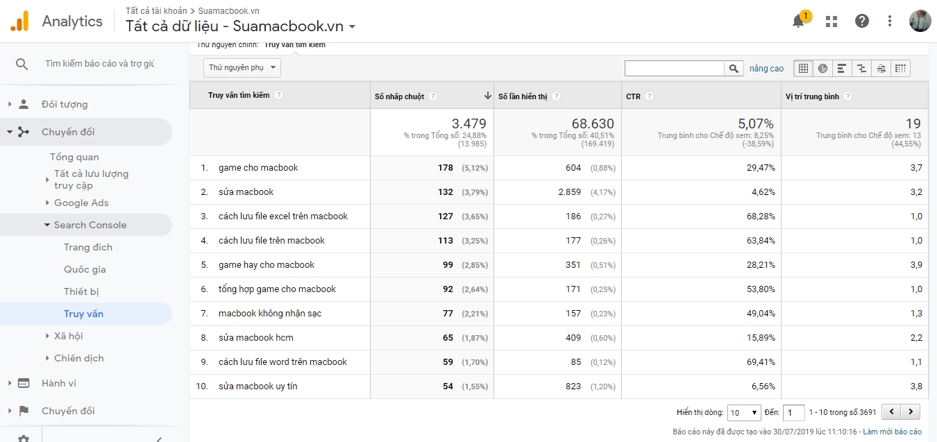Click help icon beside CTR header
Viewport: 937px width, 442px height.
click(x=650, y=96)
